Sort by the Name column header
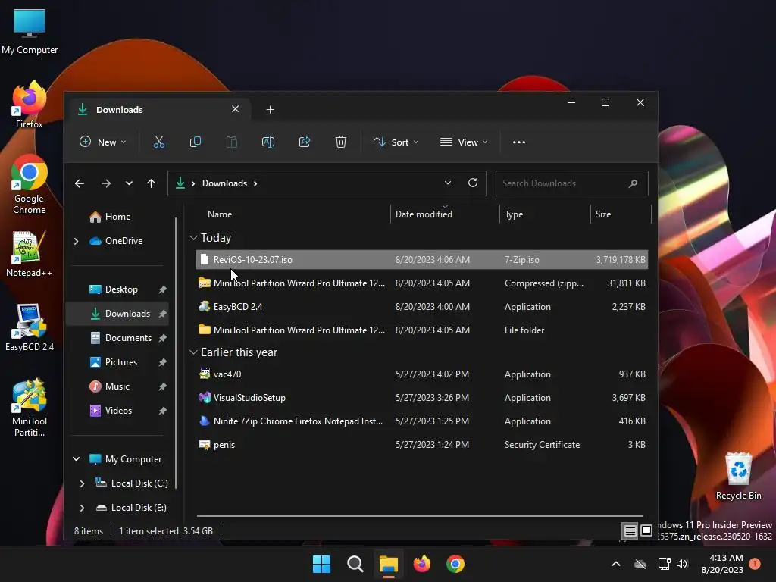This screenshot has height=582, width=776. (x=220, y=214)
